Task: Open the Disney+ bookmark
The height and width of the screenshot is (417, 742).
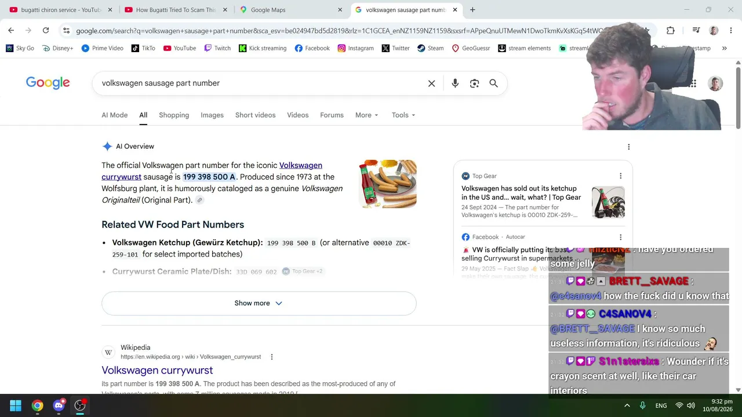Action: (57, 48)
